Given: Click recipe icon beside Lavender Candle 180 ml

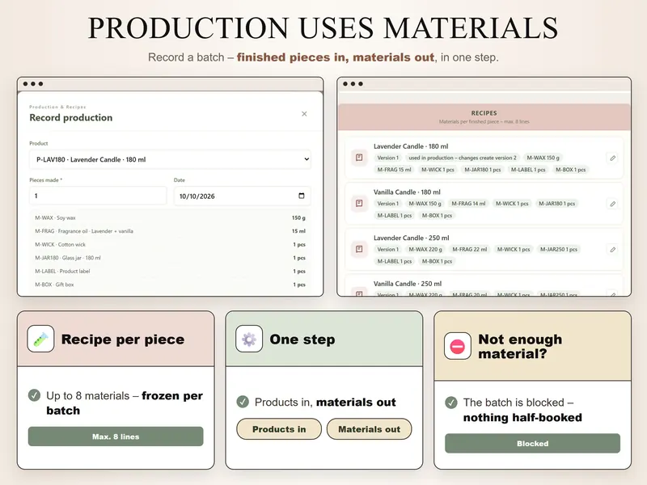Looking at the screenshot, I should tap(359, 158).
